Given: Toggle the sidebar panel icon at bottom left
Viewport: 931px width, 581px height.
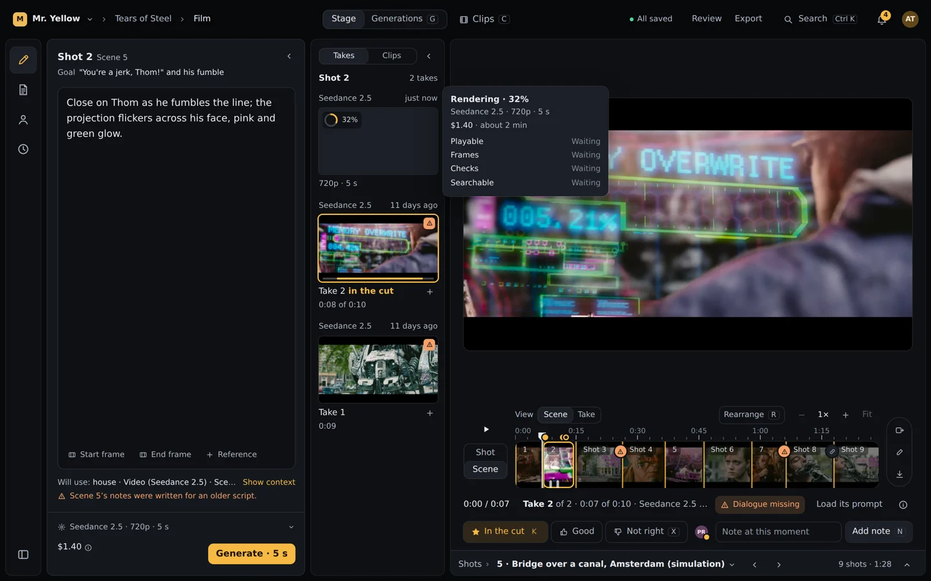Looking at the screenshot, I should coord(23,555).
